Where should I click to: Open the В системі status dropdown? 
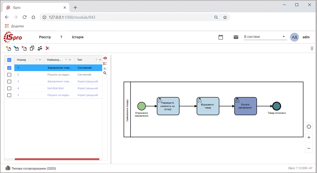(265, 37)
